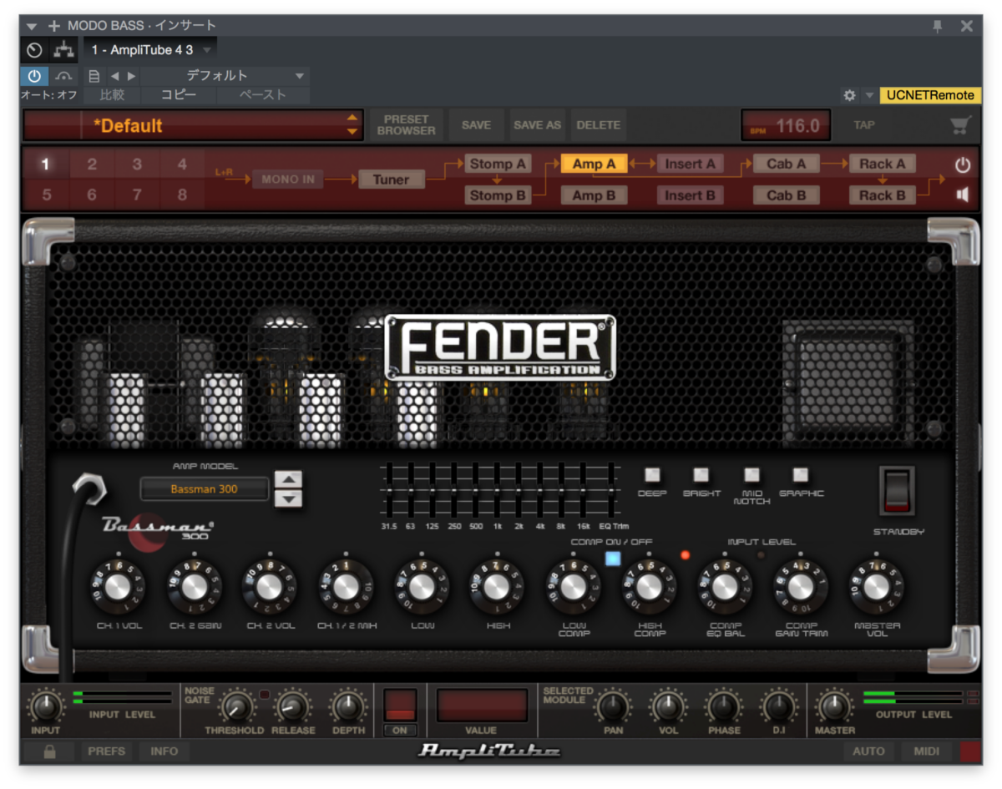Open the Tuner module
This screenshot has width=1002, height=789.
[391, 179]
